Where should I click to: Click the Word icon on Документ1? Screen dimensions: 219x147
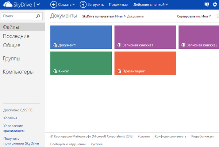55,45
